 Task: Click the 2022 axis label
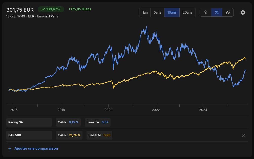click(x=156, y=110)
